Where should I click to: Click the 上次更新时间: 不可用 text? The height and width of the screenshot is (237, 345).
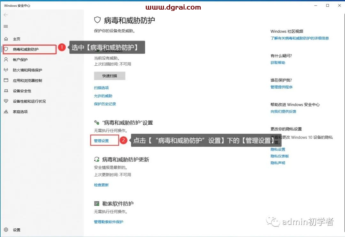click(112, 174)
